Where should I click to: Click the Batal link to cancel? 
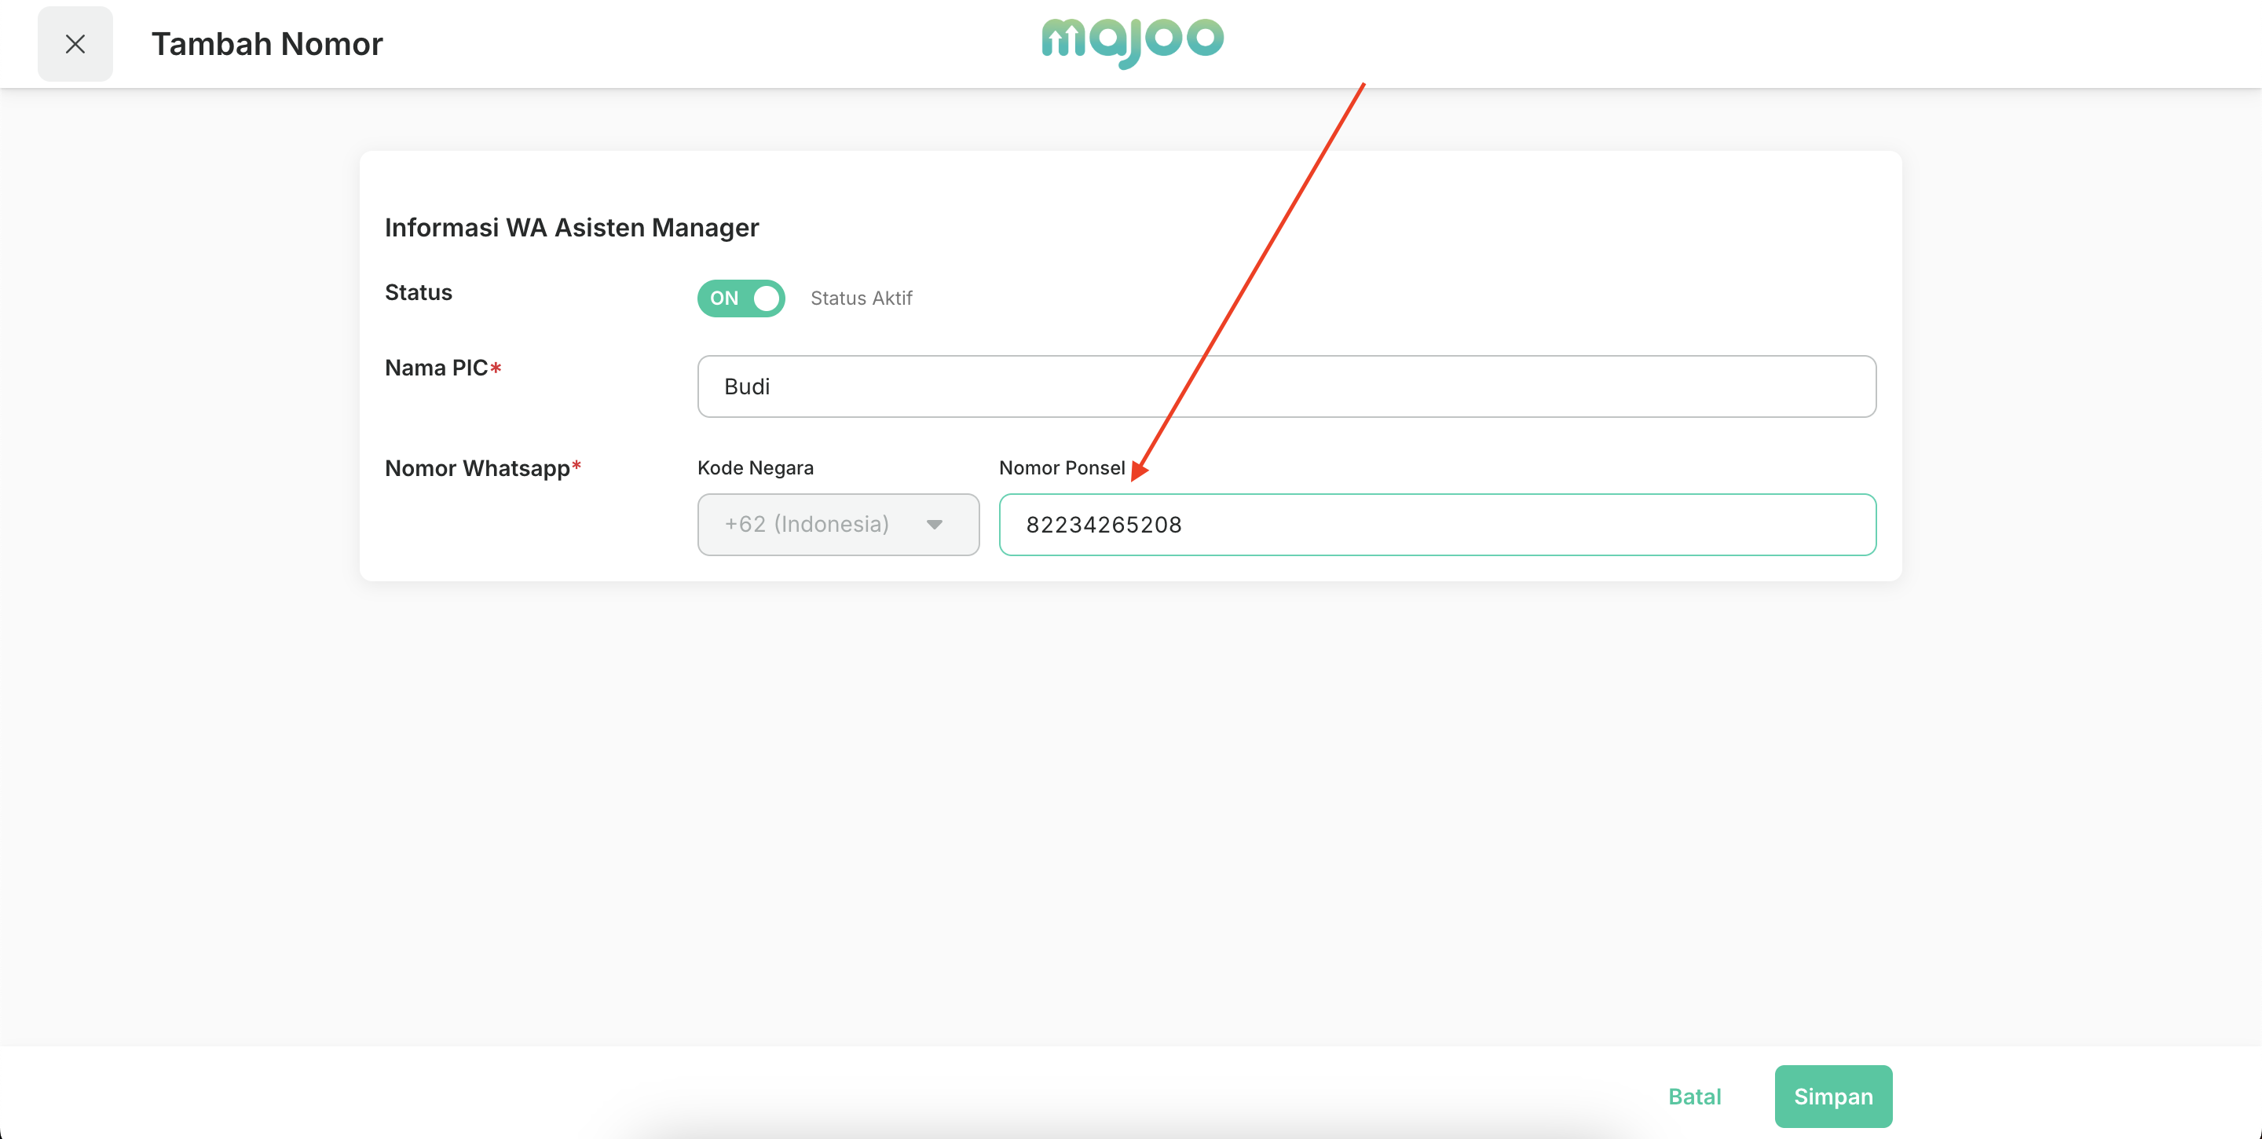(1694, 1096)
